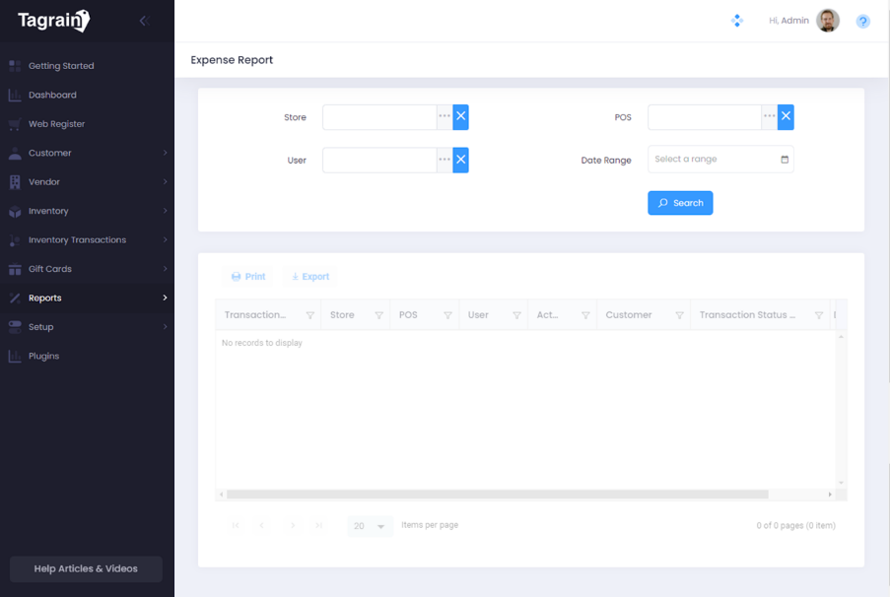Viewport: 891px width, 597px height.
Task: Open Help Articles & Videos
Action: [86, 568]
